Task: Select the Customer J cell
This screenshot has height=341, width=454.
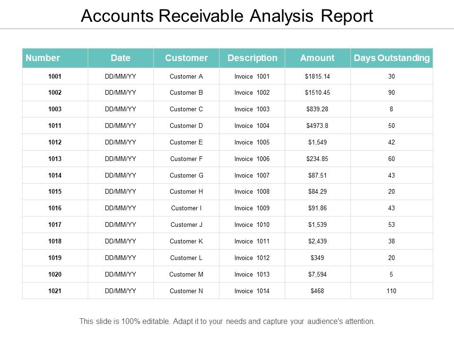Action: [x=186, y=224]
